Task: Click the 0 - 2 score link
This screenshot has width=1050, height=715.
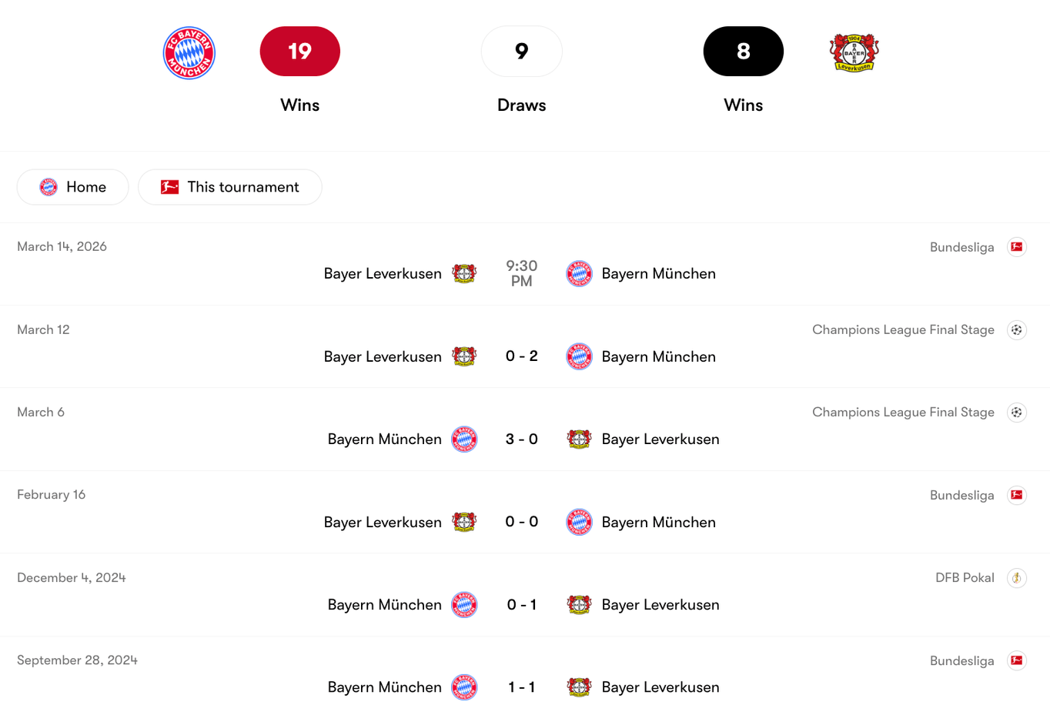Action: click(522, 356)
